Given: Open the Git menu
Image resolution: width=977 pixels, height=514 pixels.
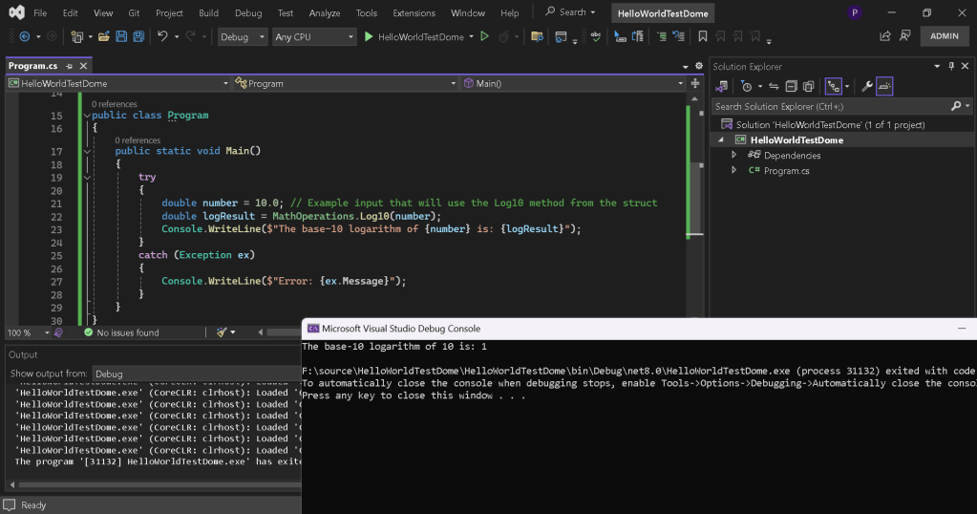Looking at the screenshot, I should click(x=134, y=12).
